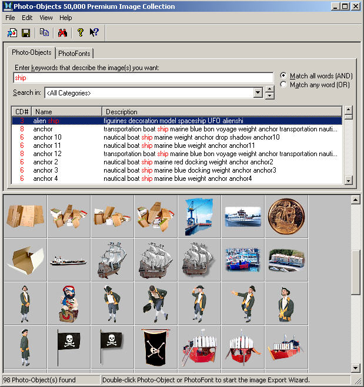Click results list scroll up arrow

click(x=348, y=110)
